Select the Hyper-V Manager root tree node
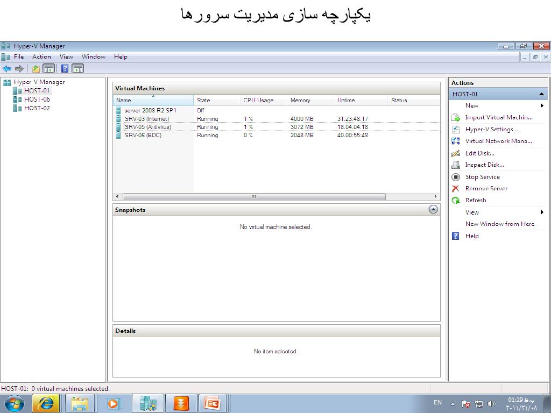The height and width of the screenshot is (413, 551). (x=39, y=82)
